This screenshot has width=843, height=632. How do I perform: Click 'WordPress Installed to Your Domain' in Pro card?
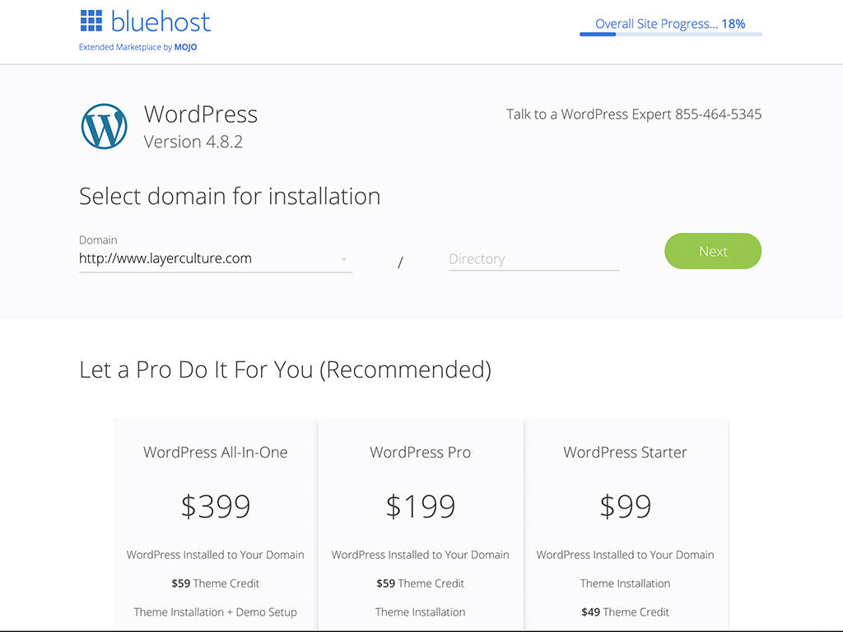[x=421, y=555]
